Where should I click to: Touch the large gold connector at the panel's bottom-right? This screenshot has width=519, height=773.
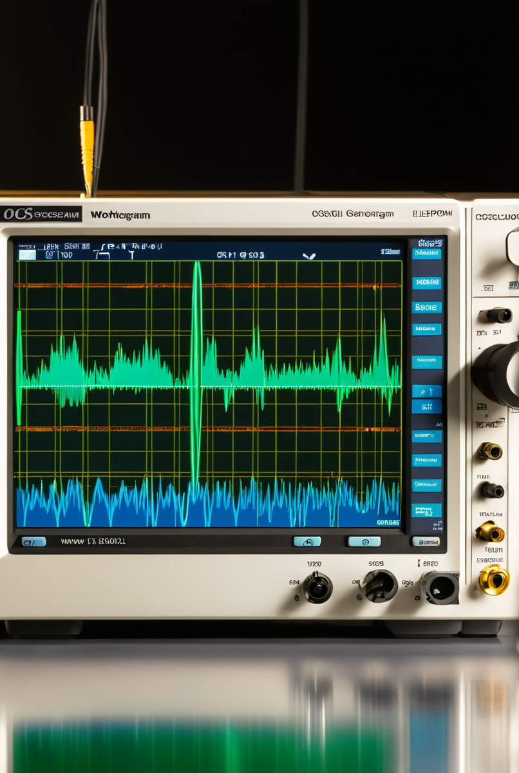click(x=494, y=580)
